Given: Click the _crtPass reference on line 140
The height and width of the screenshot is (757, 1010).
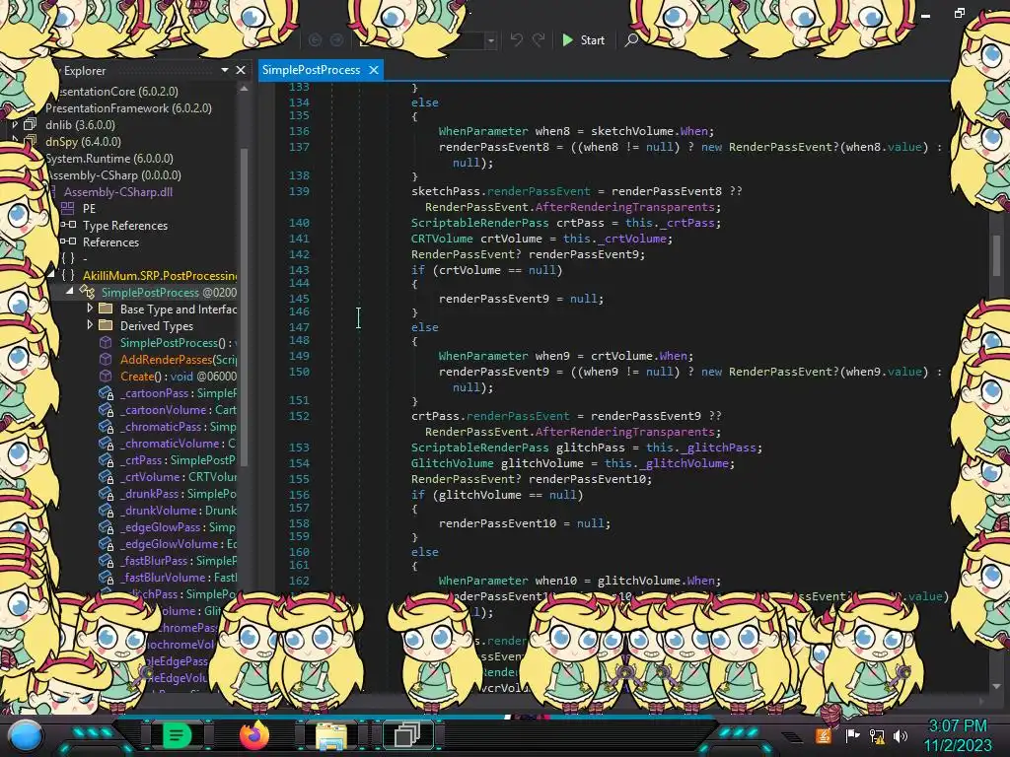Looking at the screenshot, I should point(687,223).
